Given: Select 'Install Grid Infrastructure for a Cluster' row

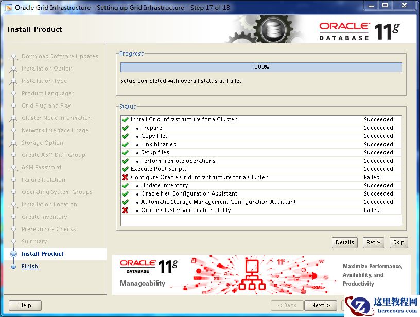Looking at the screenshot, I should 261,120.
